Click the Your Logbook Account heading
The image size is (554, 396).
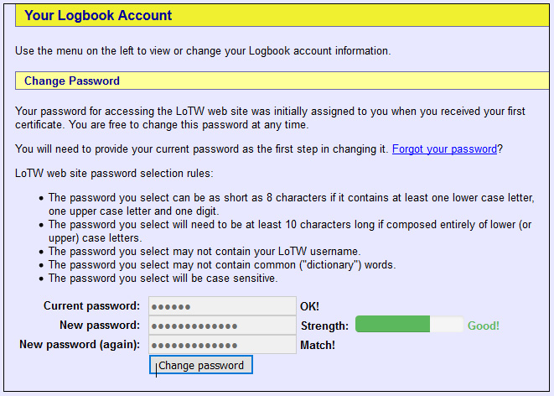(98, 16)
